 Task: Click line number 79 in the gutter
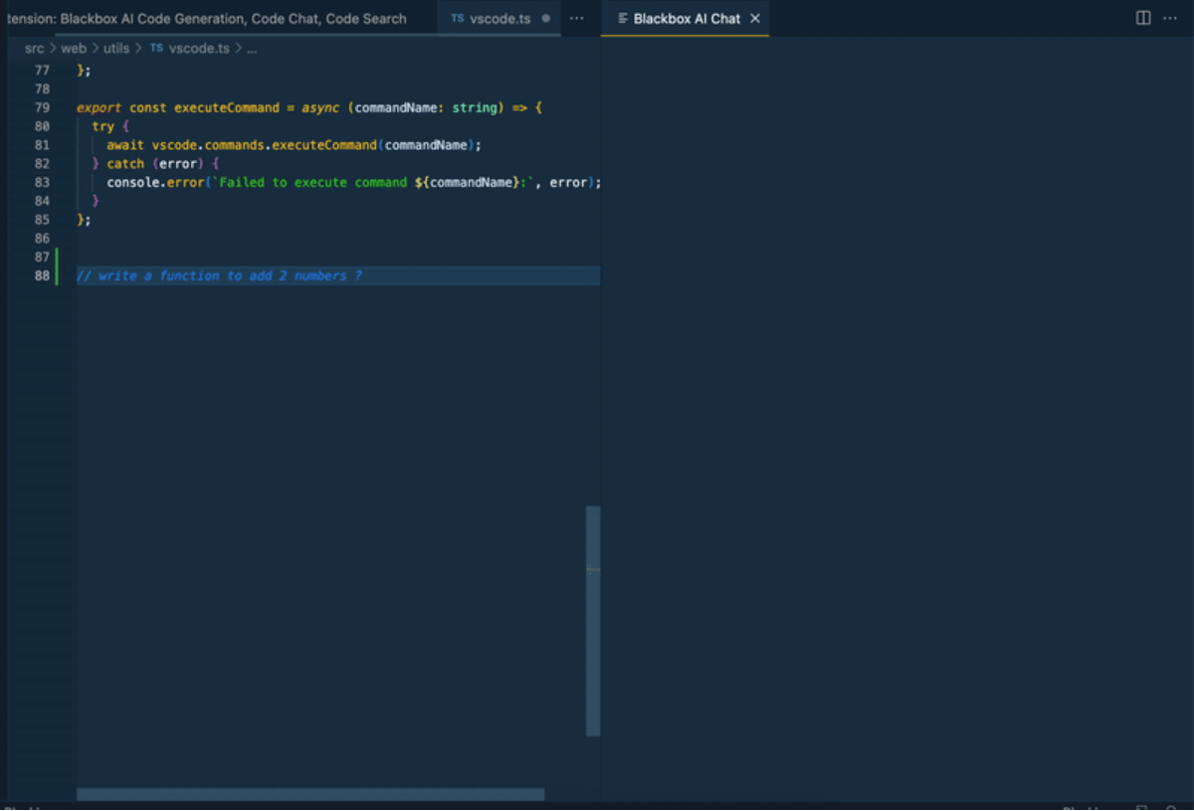pos(42,107)
